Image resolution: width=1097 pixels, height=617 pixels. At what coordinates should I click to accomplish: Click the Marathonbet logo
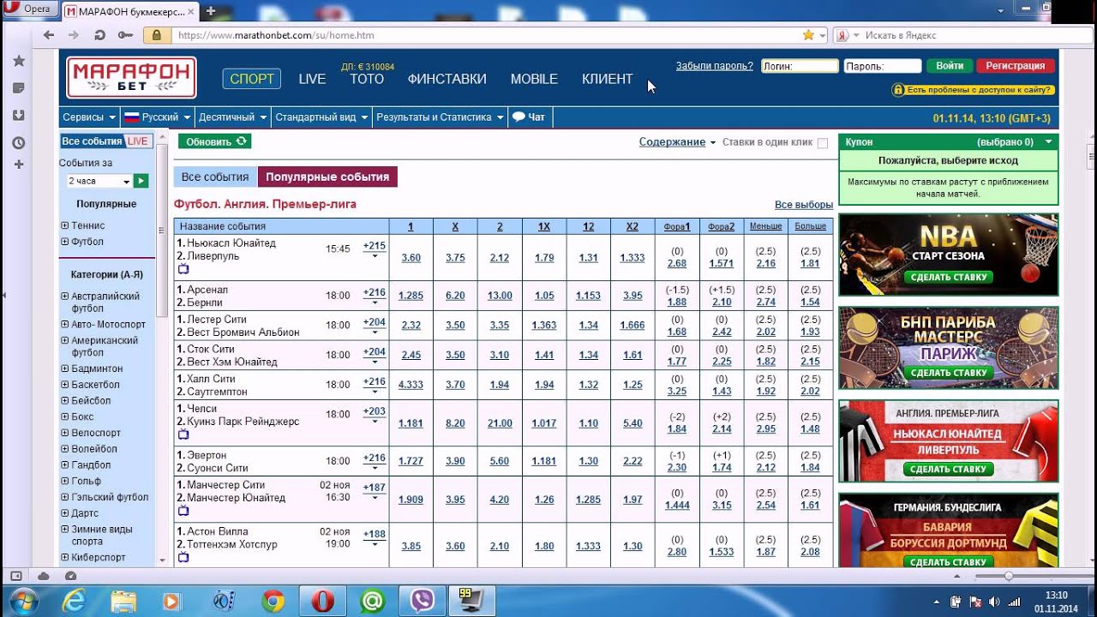tap(132, 78)
